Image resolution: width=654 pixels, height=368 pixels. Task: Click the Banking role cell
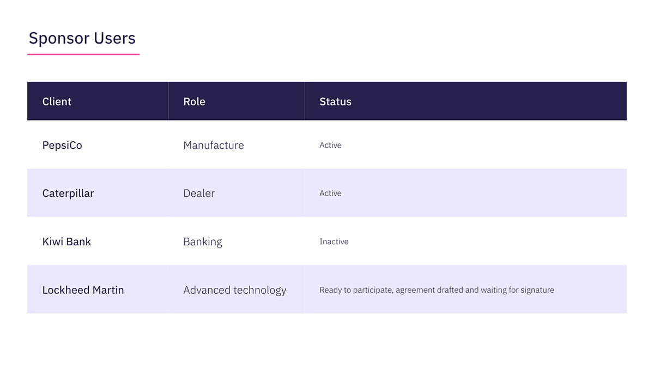tap(203, 242)
